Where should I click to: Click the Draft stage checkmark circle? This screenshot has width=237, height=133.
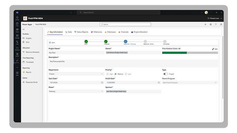pos(86,41)
